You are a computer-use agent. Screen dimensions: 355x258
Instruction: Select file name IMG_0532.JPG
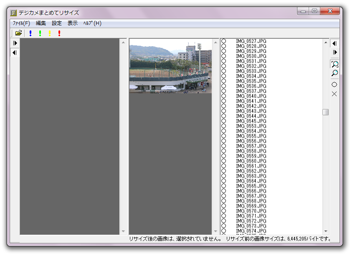tap(251, 66)
